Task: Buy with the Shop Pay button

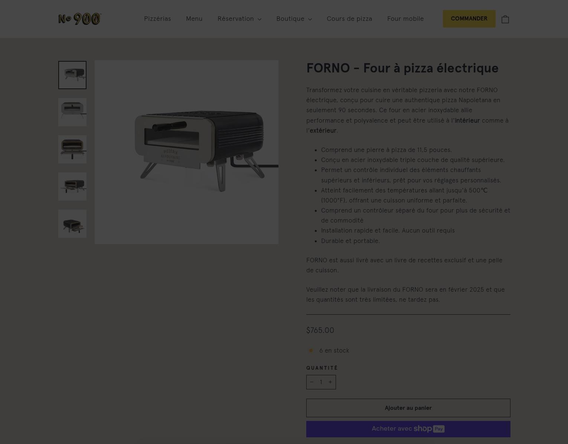Action: tap(408, 429)
